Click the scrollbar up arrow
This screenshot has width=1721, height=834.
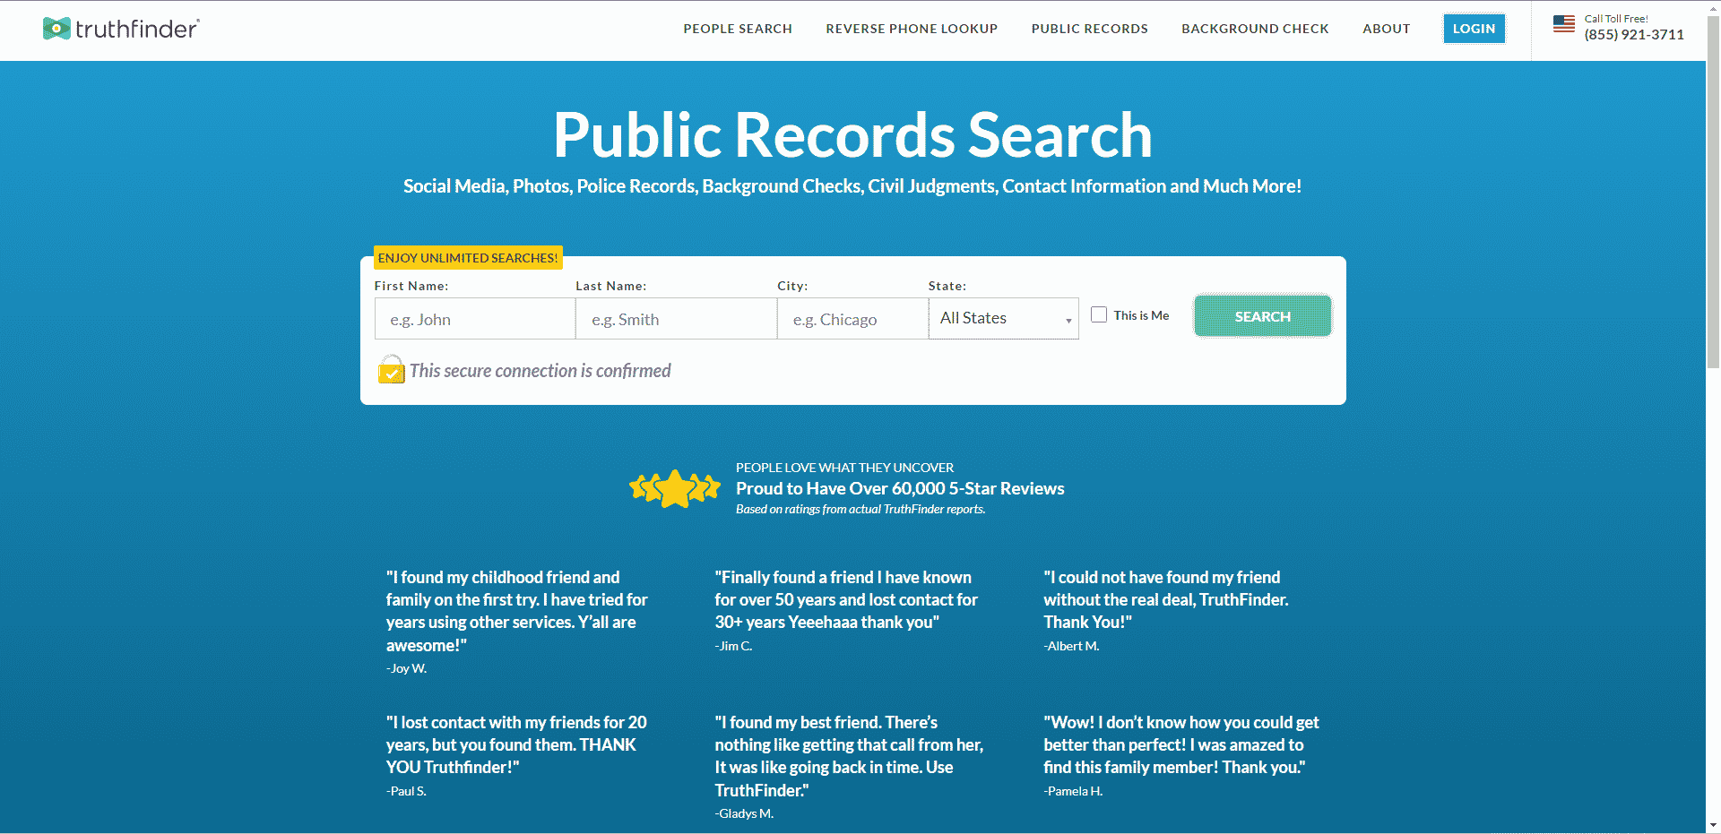click(1712, 8)
